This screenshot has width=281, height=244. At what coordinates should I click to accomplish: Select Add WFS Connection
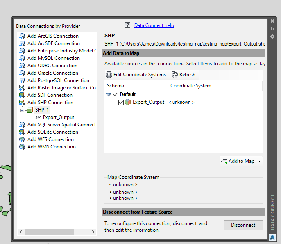(x=50, y=139)
